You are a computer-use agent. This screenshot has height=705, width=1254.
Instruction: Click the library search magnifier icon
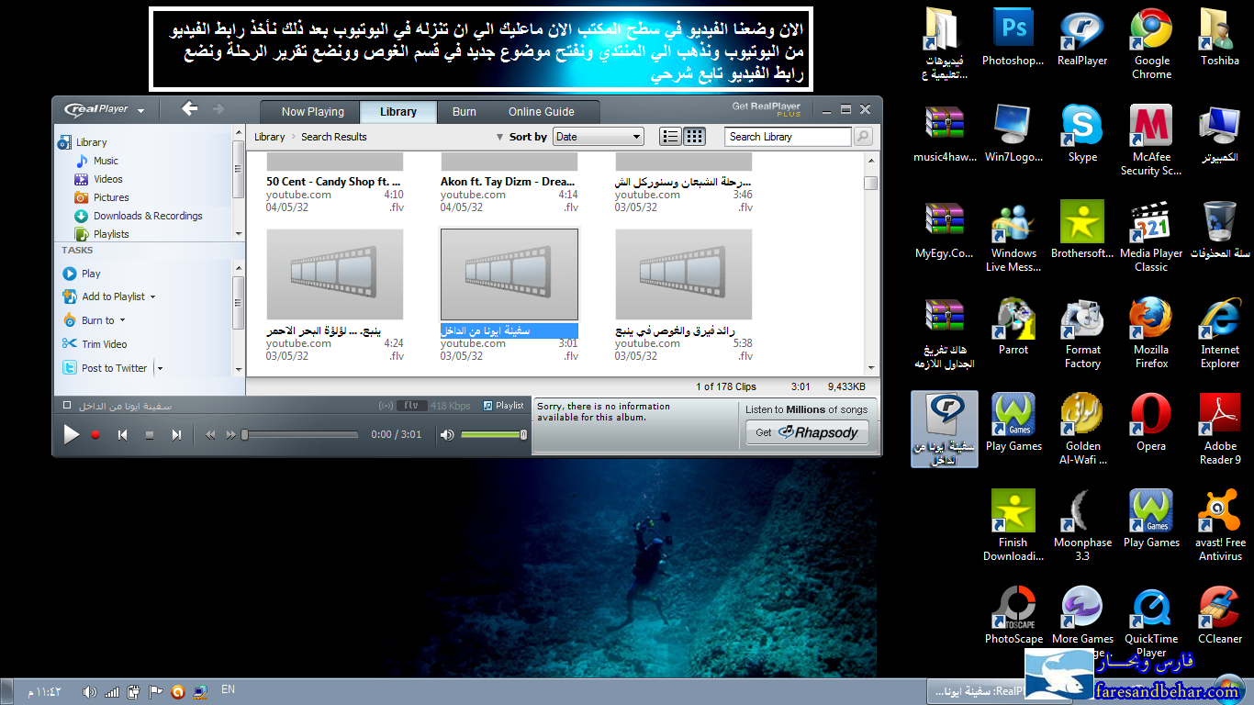(x=863, y=137)
